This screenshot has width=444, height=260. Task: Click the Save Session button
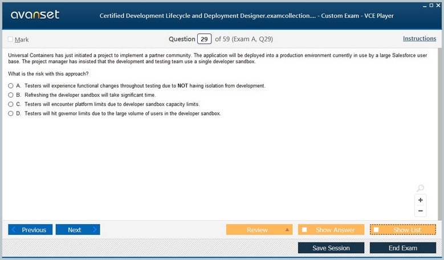tap(331, 248)
